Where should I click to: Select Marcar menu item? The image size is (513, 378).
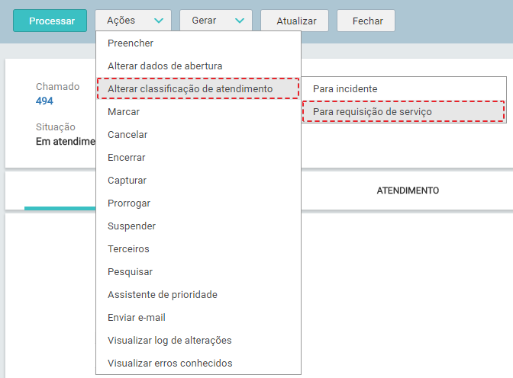click(124, 112)
